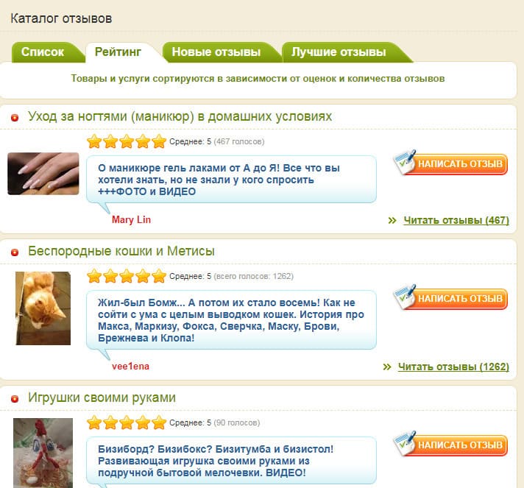Screen dimensions: 524x488
Task: Click double-arrow icon before Читать отзывы (1262)
Action: (x=386, y=367)
